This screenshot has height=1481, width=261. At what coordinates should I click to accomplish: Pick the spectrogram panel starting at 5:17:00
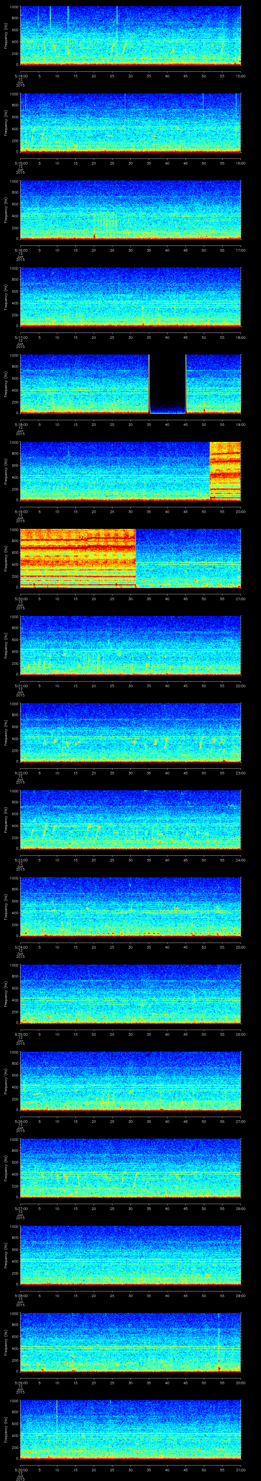coord(130,297)
